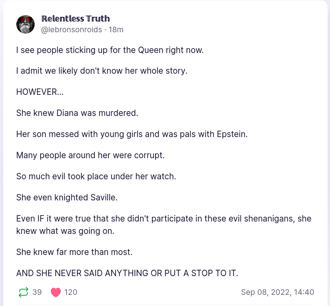Click the paragraph starting "Even IF"
330x306 pixels.
click(x=163, y=224)
